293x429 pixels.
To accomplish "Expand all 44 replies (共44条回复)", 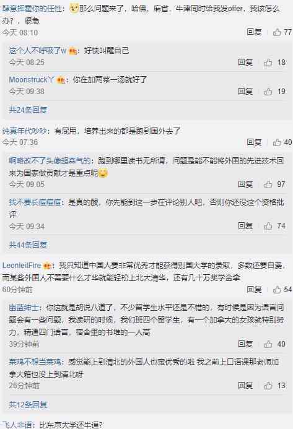I will click(28, 245).
